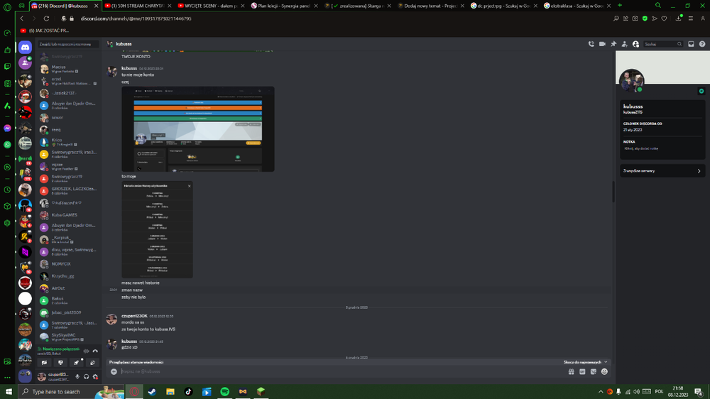This screenshot has width=710, height=399.
Task: Click the Windows Start button
Action: 9,391
